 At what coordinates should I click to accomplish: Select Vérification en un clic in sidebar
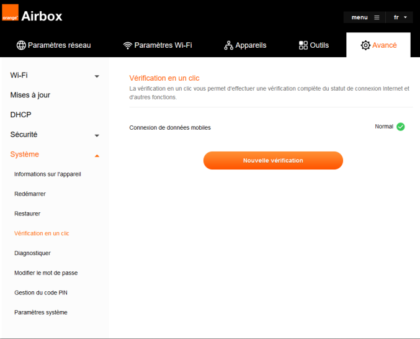[x=42, y=233]
